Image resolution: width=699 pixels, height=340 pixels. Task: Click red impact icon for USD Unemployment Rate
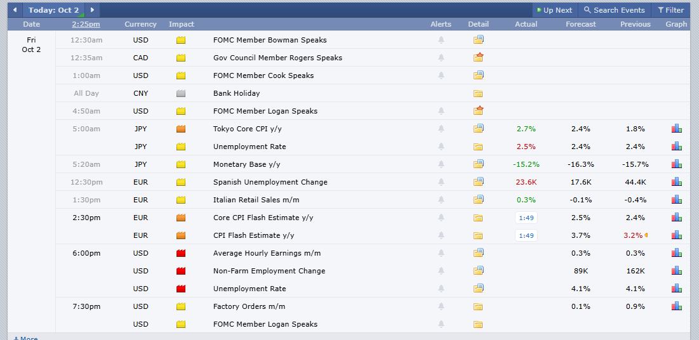point(181,289)
